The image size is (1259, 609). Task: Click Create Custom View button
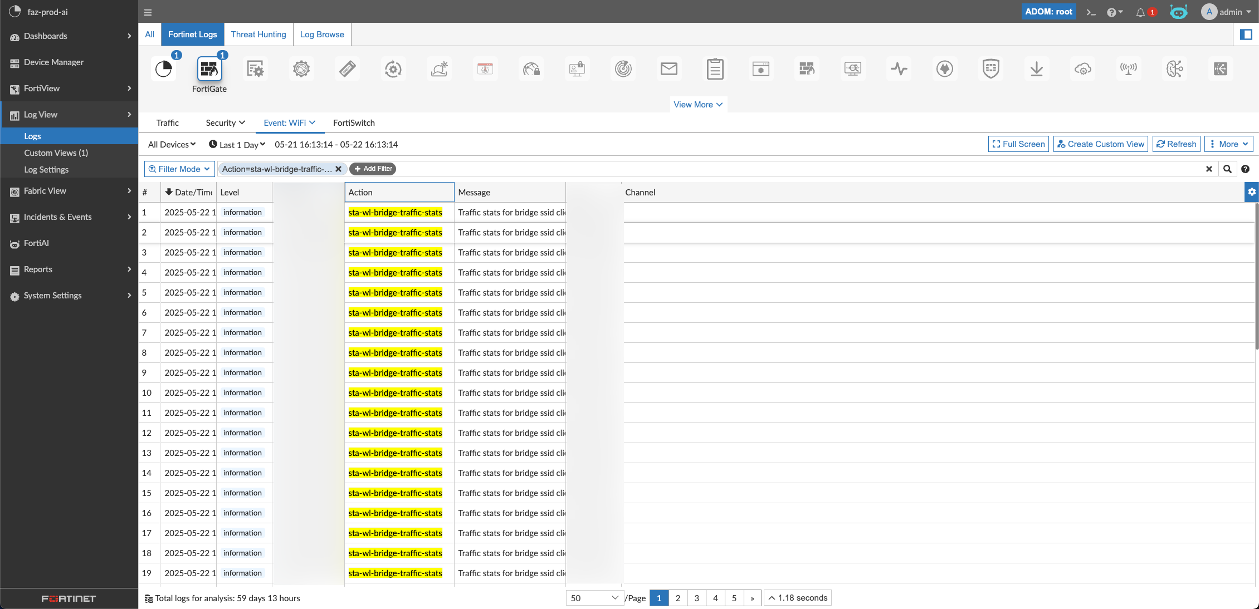pos(1100,144)
